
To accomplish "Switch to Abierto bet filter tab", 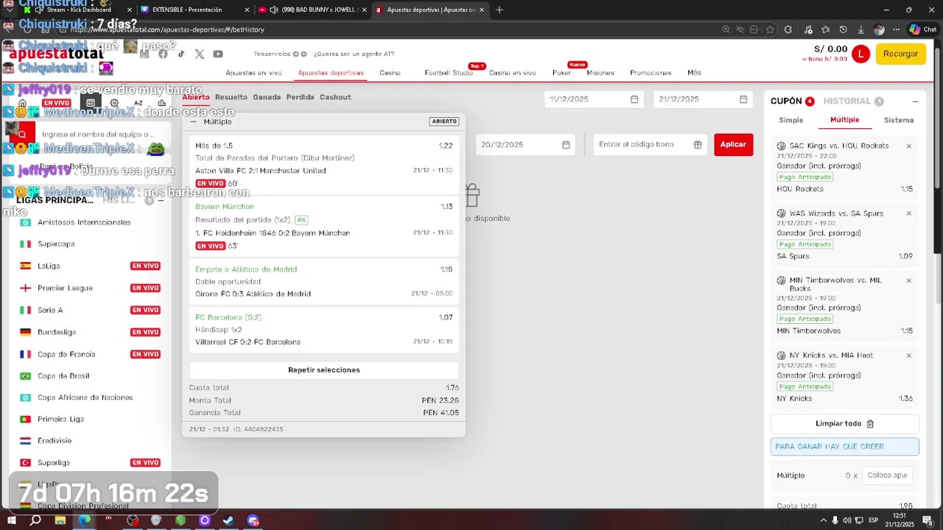I will pyautogui.click(x=196, y=97).
